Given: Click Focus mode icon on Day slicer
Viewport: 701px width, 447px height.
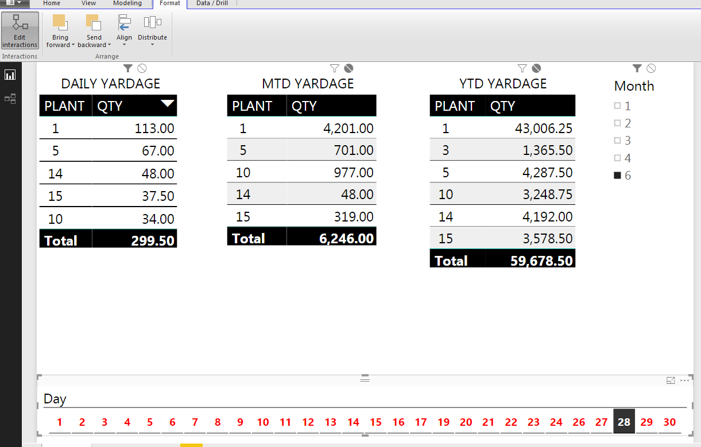Looking at the screenshot, I should 671,380.
